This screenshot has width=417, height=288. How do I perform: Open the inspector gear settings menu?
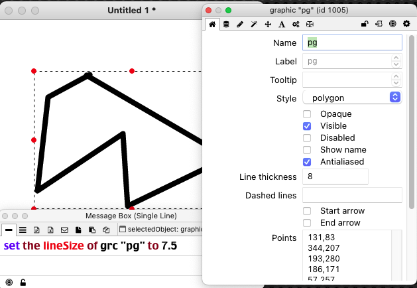406,24
